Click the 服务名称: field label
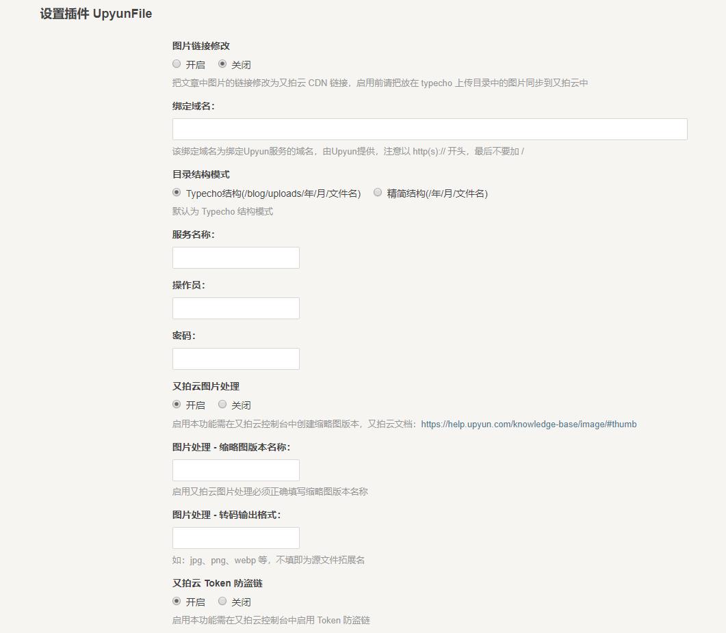Viewport: 726px width, 633px height. click(193, 234)
